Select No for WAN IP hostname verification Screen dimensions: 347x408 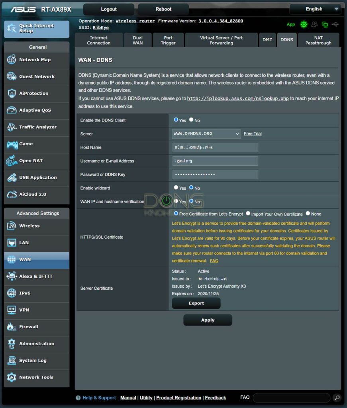191,201
